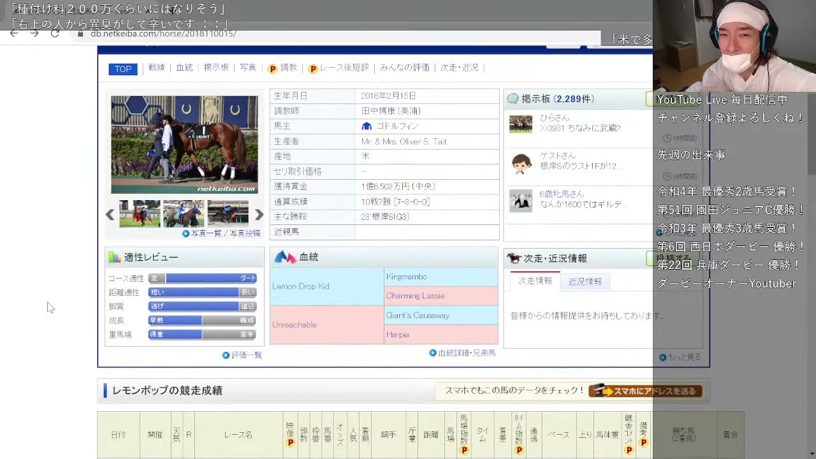Image resolution: width=816 pixels, height=459 pixels.
Task: Open breeder Mr. & Mrs. Oliver S. Tait
Action: [x=404, y=142]
